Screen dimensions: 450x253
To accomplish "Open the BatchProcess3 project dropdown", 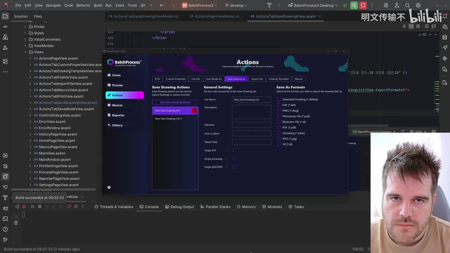I will tap(200, 5).
